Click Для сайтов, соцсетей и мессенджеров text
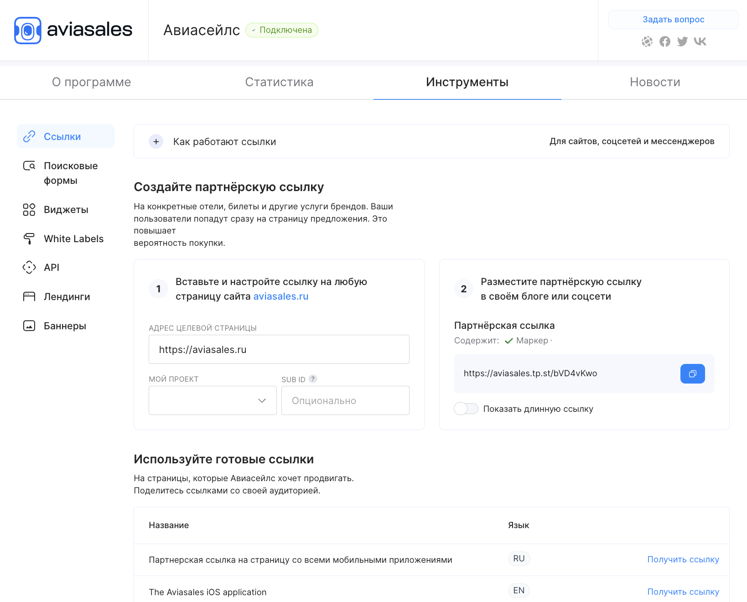The height and width of the screenshot is (602, 747). [632, 141]
